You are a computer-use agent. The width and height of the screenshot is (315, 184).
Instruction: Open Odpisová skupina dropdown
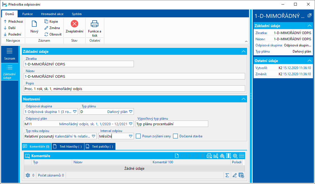tap(75, 112)
